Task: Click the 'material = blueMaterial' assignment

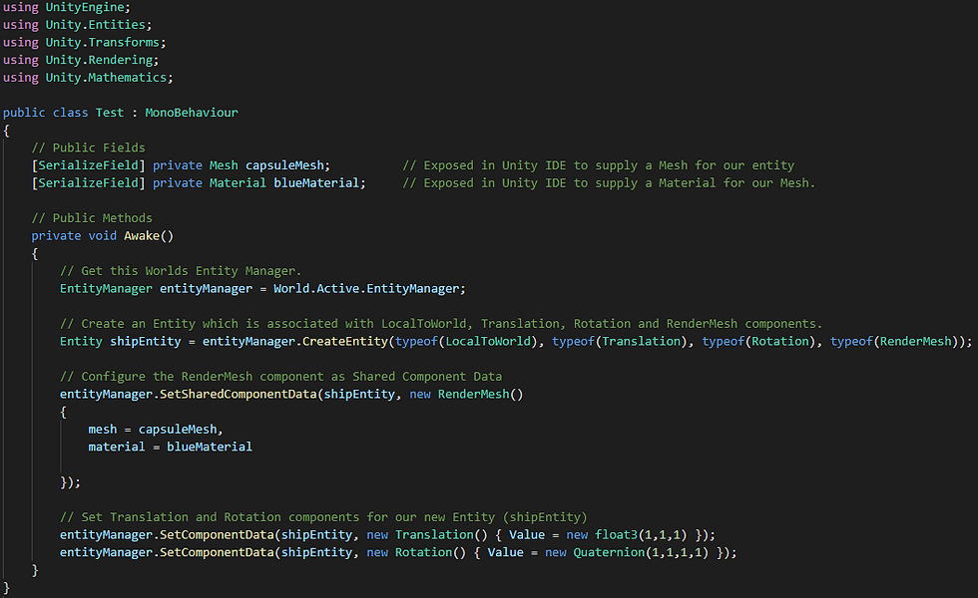Action: [x=171, y=447]
